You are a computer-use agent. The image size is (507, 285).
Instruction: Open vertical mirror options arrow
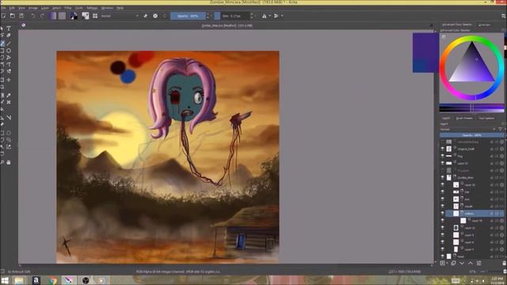(x=282, y=16)
